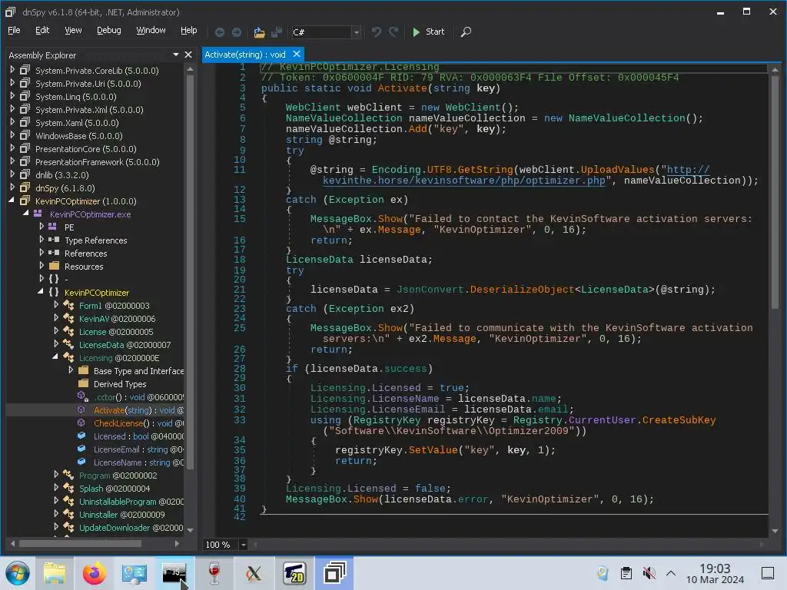Click the Start debugging button
Screen dimensions: 787x590
coord(428,31)
